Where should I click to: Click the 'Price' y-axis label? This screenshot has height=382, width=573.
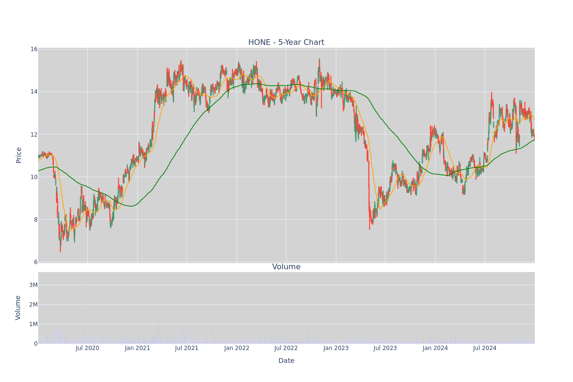(x=19, y=155)
